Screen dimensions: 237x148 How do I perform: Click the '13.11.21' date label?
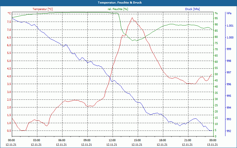(x=212, y=144)
